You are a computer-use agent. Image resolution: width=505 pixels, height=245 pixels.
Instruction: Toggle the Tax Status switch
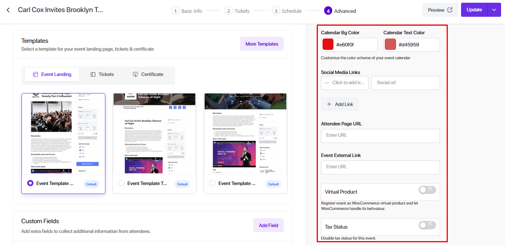(x=427, y=225)
